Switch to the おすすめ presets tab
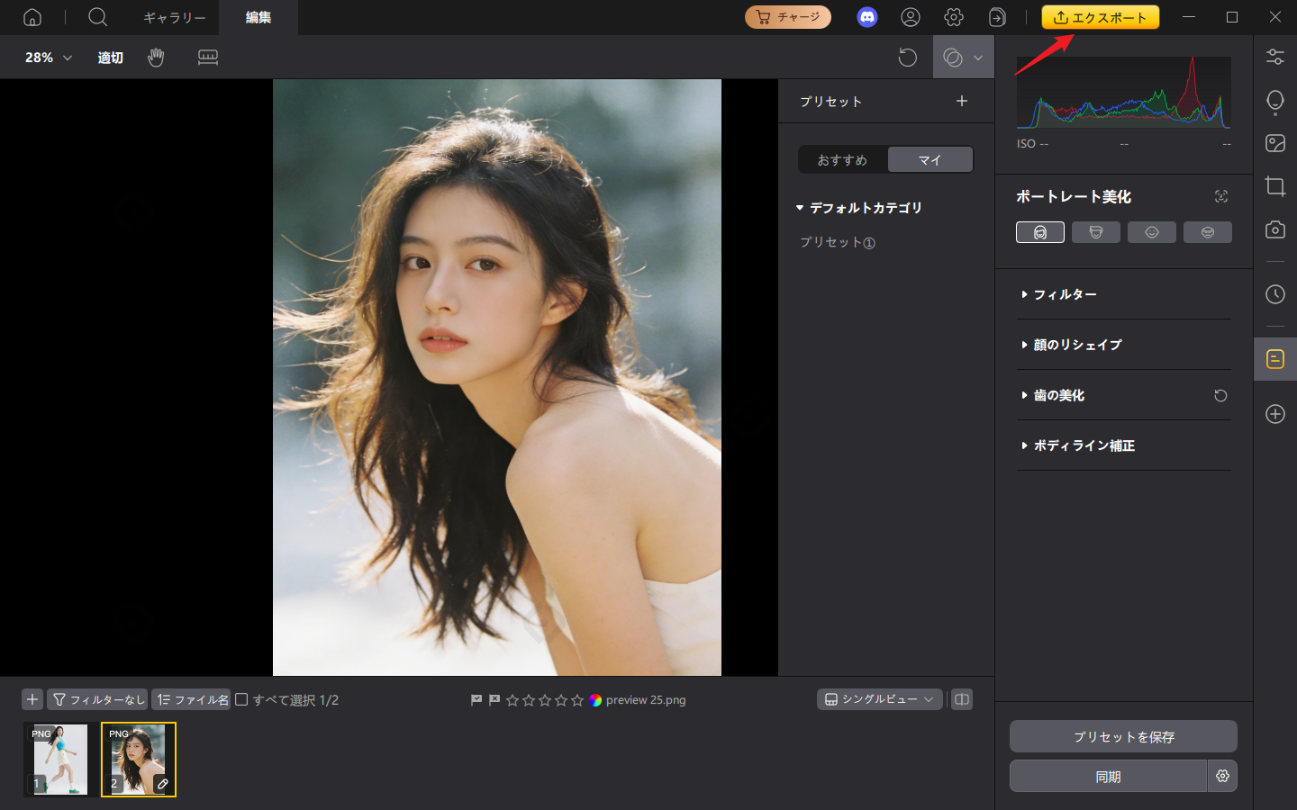Viewport: 1297px width, 810px height. [842, 159]
